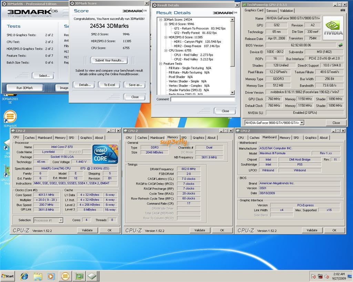This screenshot has height=282, width=353.
Task: Open the 3DMark05 desktop shortcut
Action: point(10,117)
